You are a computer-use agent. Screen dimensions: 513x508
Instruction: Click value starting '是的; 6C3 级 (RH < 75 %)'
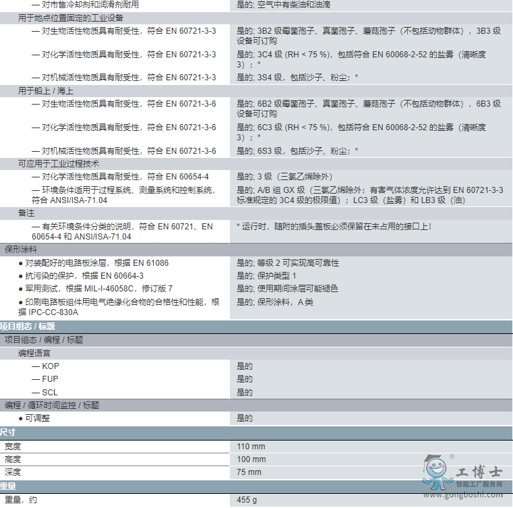(361, 132)
